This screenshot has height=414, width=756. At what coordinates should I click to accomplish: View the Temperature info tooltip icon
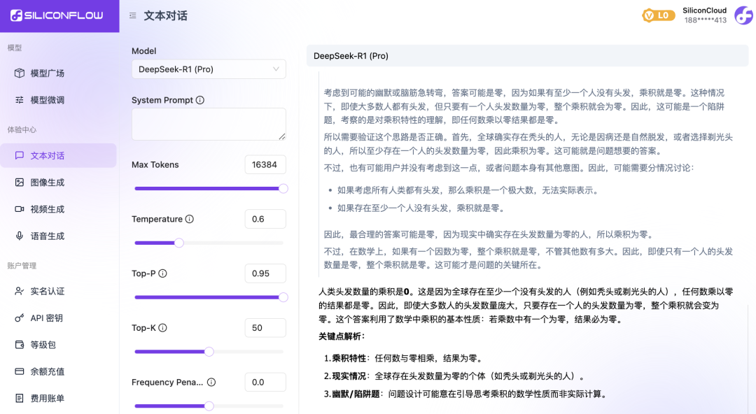(189, 219)
